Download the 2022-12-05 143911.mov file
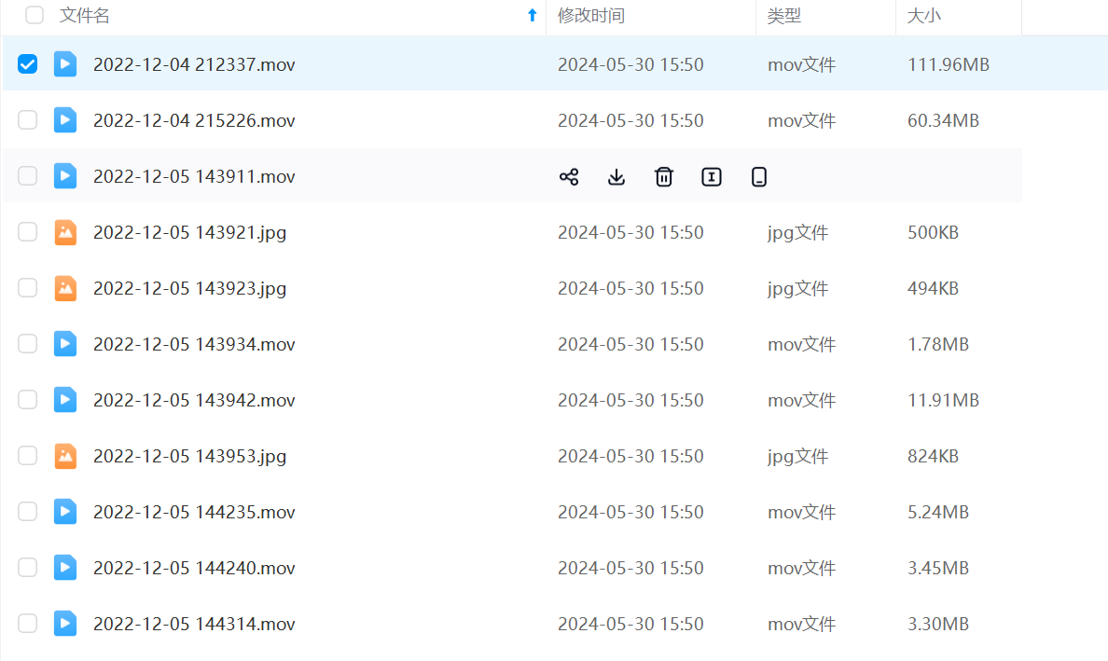 tap(616, 177)
